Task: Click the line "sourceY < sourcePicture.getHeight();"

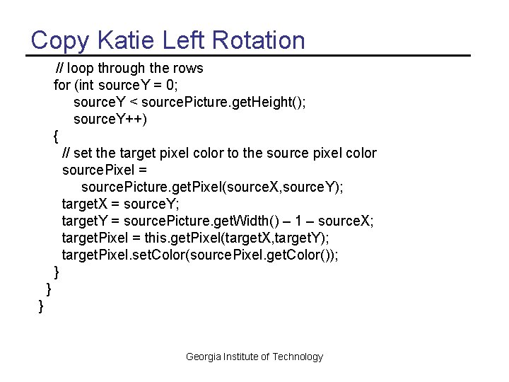Action: pos(189,103)
